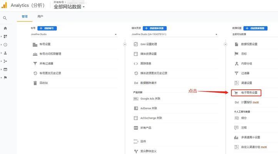Screen dimensions: 278x154
Task: Click the 创建帐号 button
Action: [47, 28]
